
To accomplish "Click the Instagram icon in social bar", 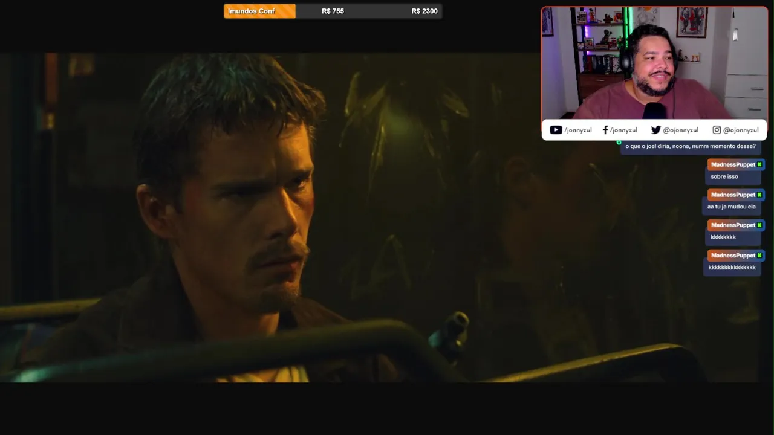I will click(x=717, y=130).
